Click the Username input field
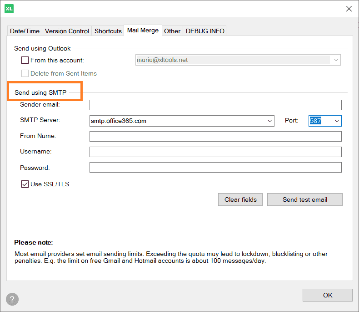 coord(215,152)
